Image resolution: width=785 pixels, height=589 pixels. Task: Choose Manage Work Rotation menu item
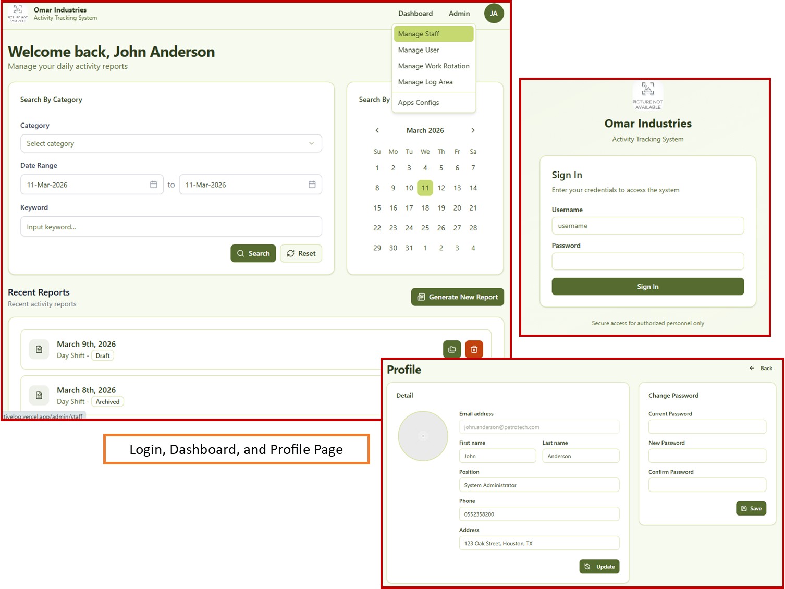pos(433,66)
